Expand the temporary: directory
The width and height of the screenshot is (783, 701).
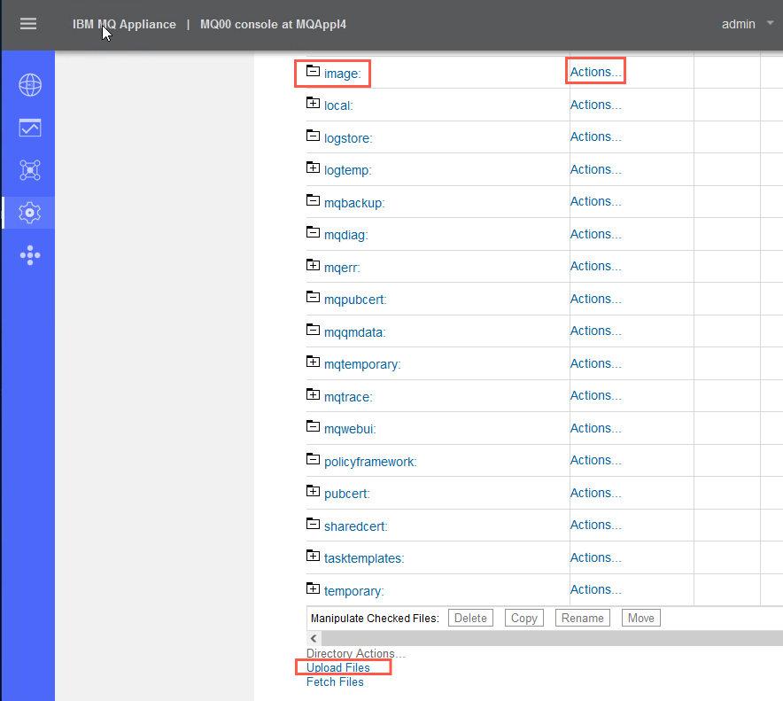coord(313,588)
